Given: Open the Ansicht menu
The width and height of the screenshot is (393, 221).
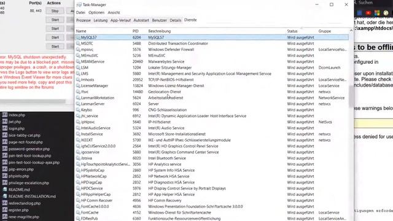Looking at the screenshot, I should (x=114, y=12).
